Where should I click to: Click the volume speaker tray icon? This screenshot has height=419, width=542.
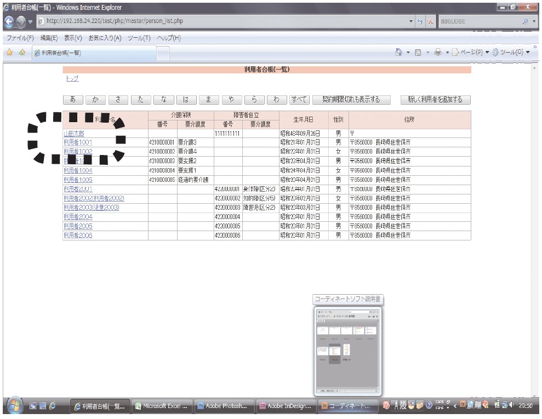(512, 404)
